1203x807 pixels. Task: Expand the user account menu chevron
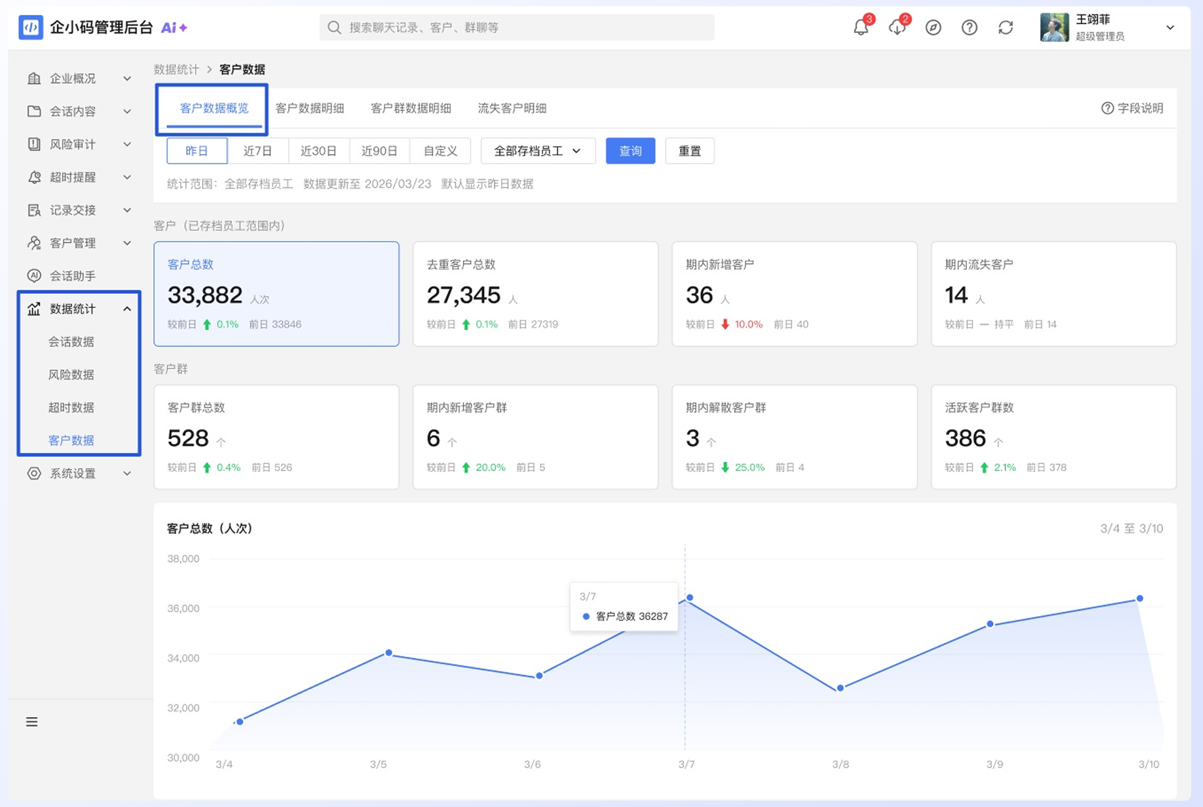[x=1169, y=27]
